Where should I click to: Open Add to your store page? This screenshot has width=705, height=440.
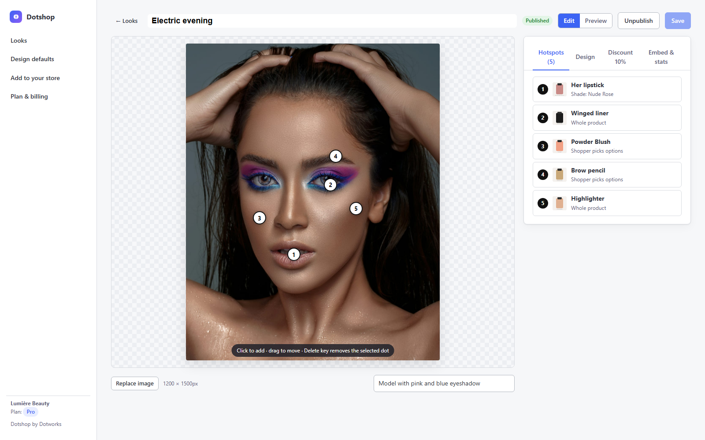tap(35, 78)
